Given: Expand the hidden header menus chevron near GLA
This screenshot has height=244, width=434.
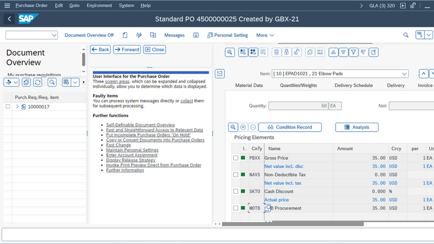Looking at the screenshot, I should coord(361,5).
